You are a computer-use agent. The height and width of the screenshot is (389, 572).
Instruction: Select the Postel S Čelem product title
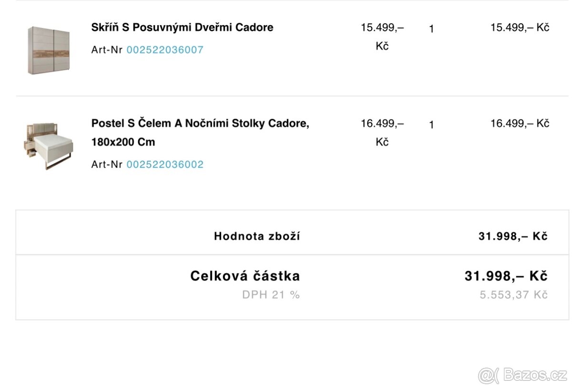[200, 124]
